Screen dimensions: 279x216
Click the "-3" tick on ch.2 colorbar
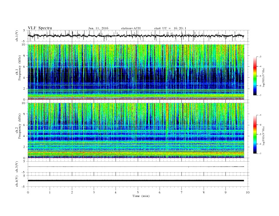click(260, 115)
